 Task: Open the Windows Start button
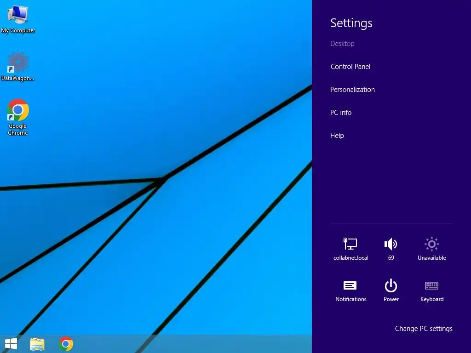[x=11, y=344]
